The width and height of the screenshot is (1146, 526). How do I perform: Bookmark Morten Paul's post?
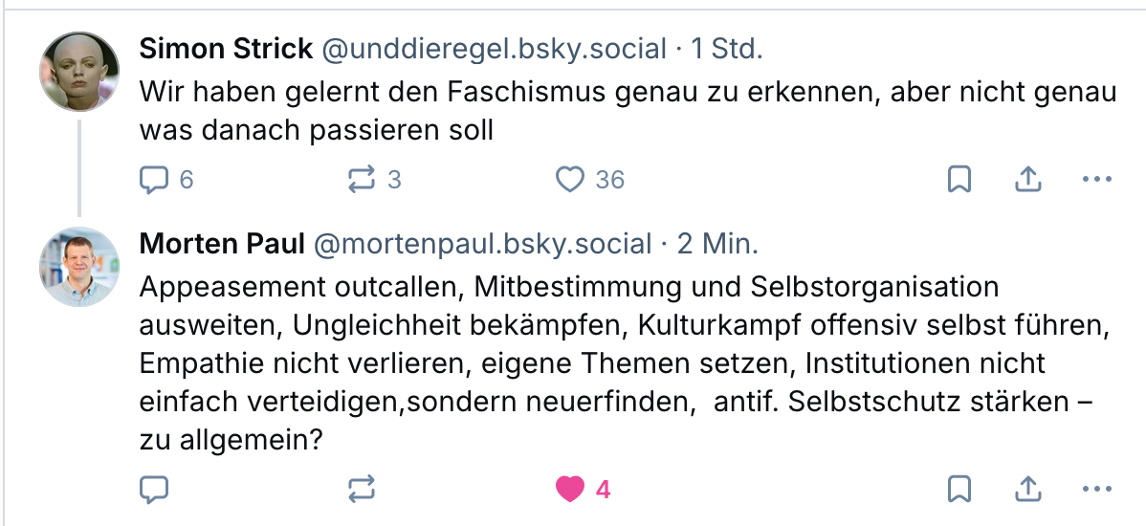coord(959,490)
